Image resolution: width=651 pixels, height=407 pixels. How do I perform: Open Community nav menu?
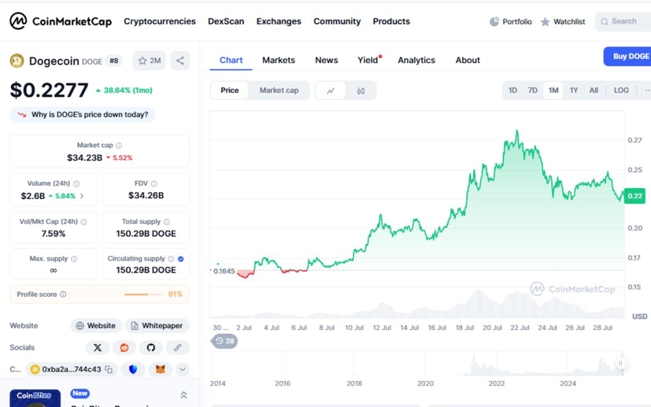point(337,21)
